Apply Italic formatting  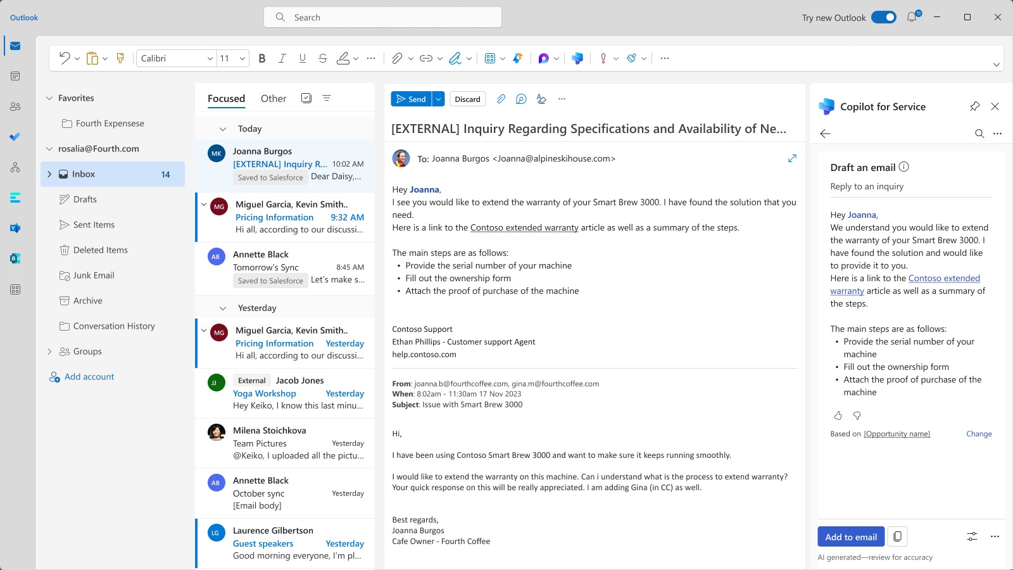(x=282, y=58)
